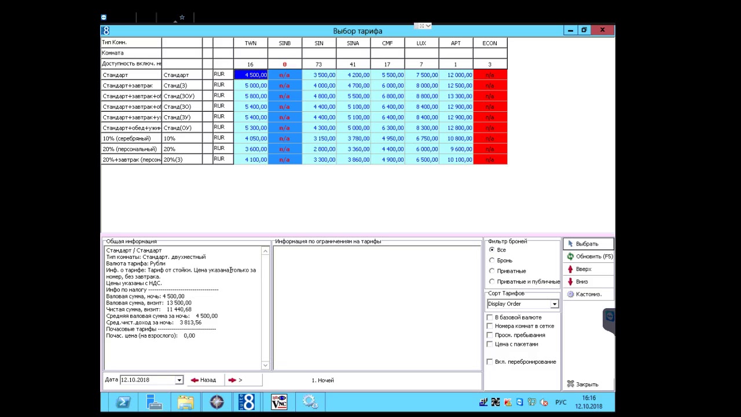This screenshot has height=417, width=741.
Task: Select the Бронь filter radio button
Action: 492,260
